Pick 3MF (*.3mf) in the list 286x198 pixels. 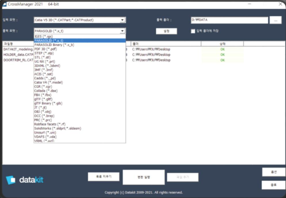point(80,70)
